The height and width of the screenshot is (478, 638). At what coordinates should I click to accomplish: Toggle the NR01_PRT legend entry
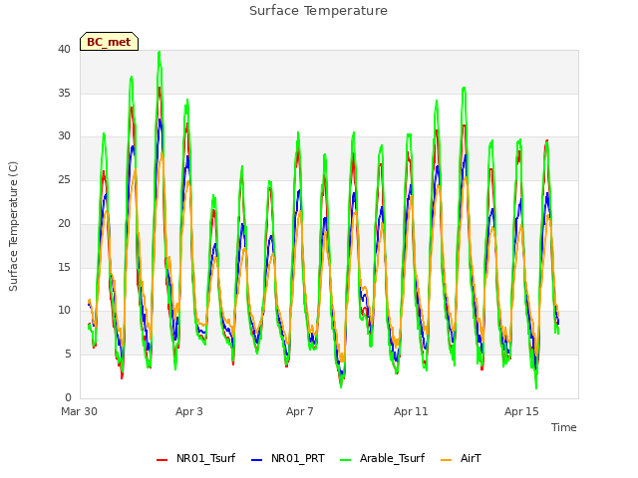tap(288, 458)
